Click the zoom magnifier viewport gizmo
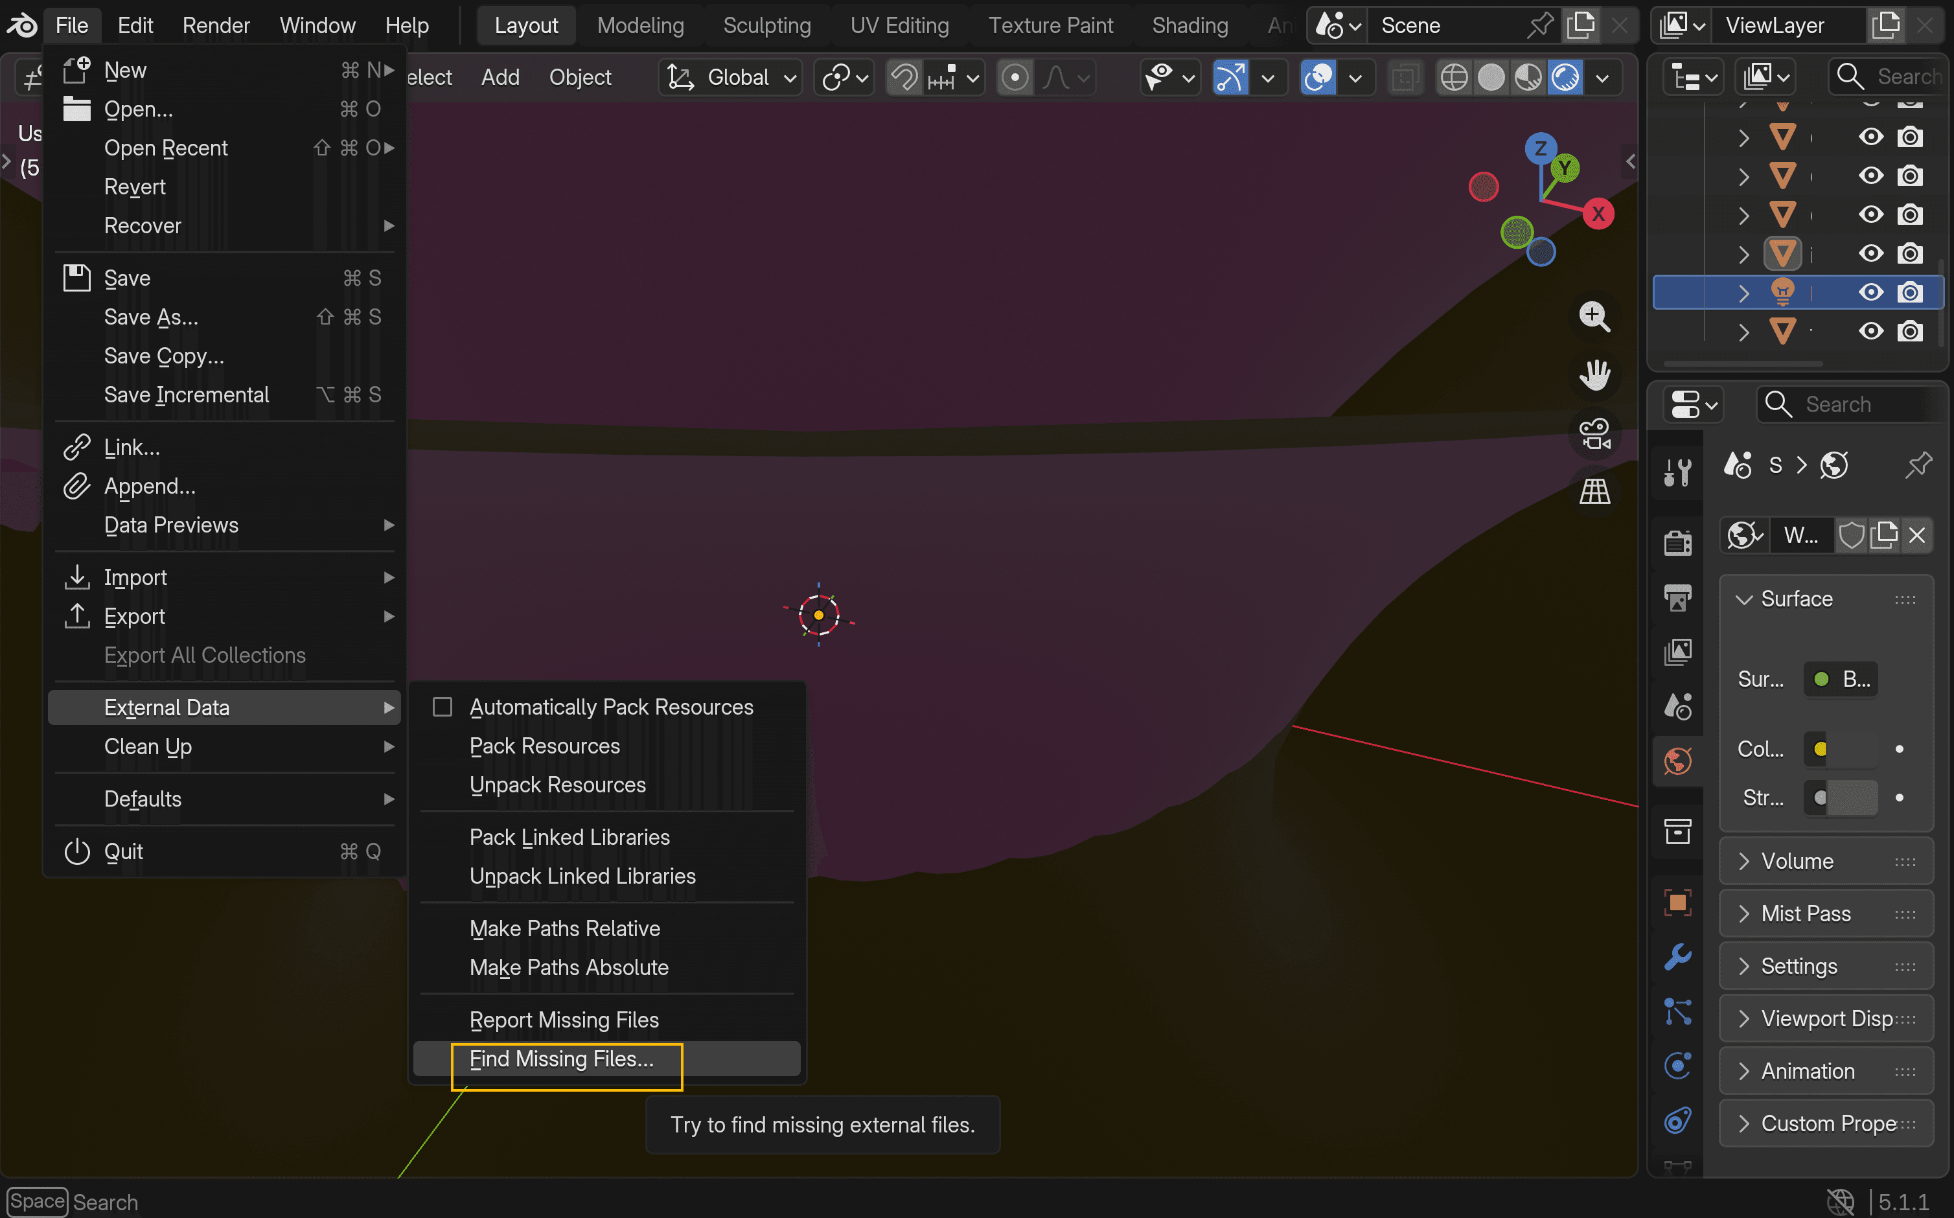1954x1218 pixels. [1594, 317]
